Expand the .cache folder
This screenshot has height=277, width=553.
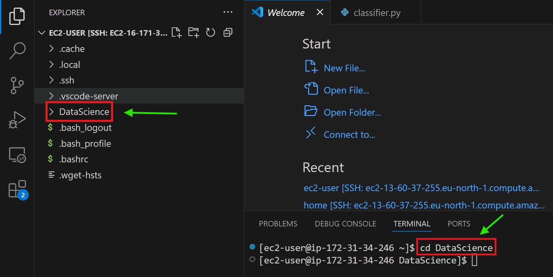pos(72,49)
